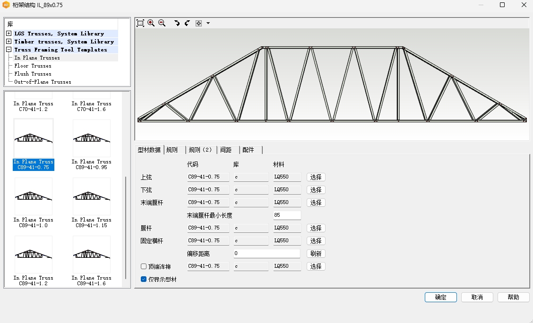Image resolution: width=533 pixels, height=323 pixels.
Task: Click 选择 button for 上弦 row
Action: [x=316, y=177]
